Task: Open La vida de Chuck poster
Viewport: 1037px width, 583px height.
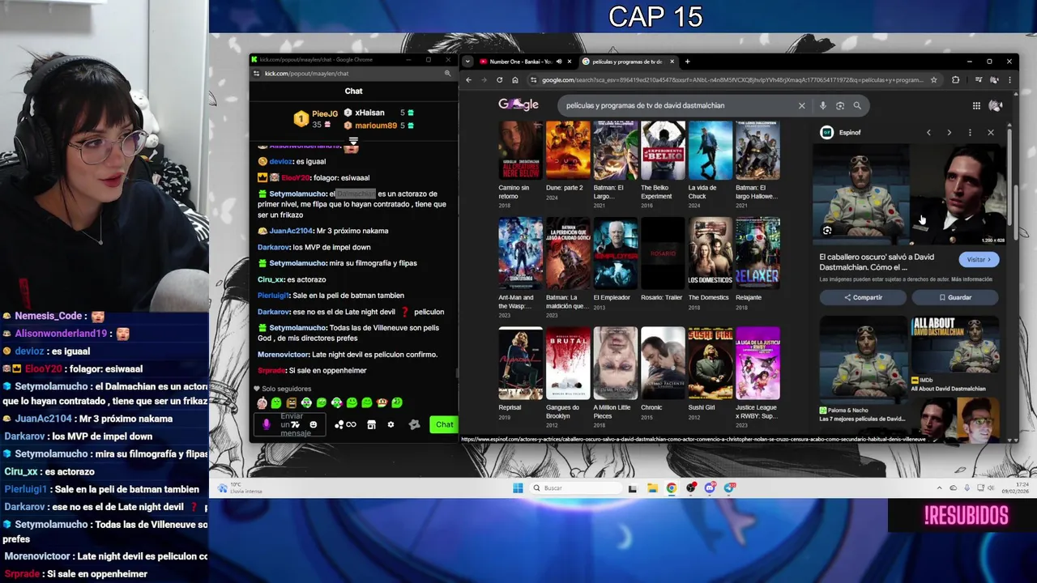Action: (x=711, y=151)
